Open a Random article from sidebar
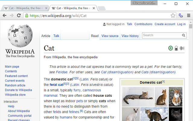 [15, 85]
